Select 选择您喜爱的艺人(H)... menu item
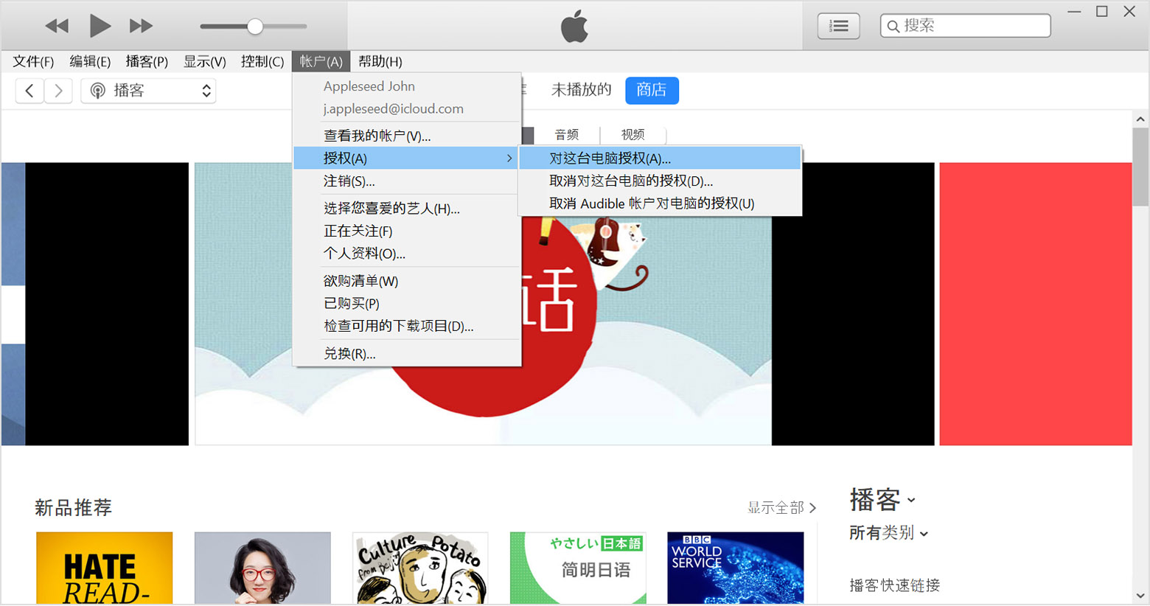The height and width of the screenshot is (606, 1150). pos(407,209)
